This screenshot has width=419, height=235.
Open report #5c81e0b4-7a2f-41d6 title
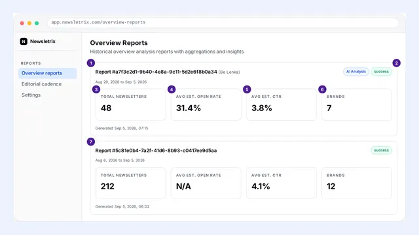tap(156, 151)
